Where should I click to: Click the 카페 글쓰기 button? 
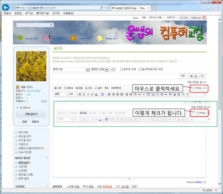click(x=31, y=114)
